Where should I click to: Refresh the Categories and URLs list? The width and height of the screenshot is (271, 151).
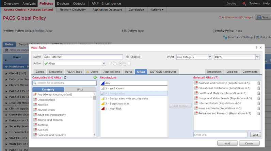(x=65, y=78)
